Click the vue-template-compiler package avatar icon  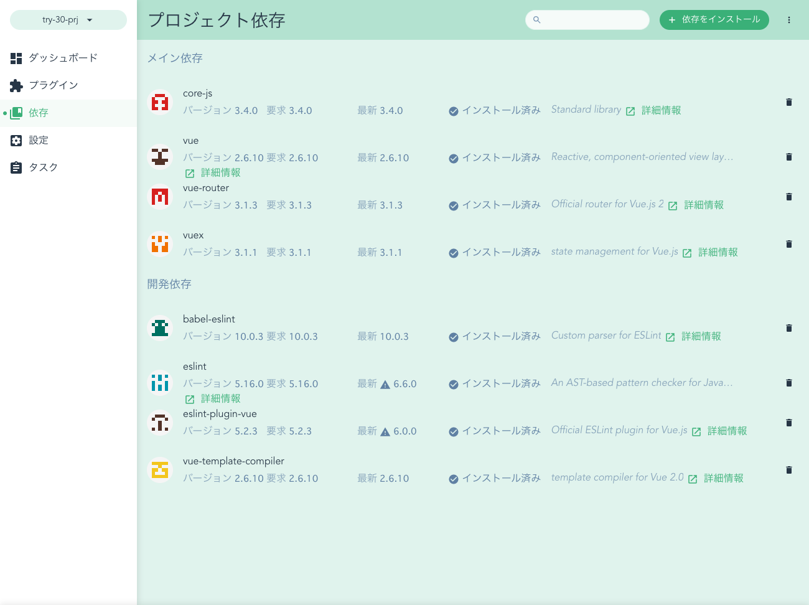160,470
